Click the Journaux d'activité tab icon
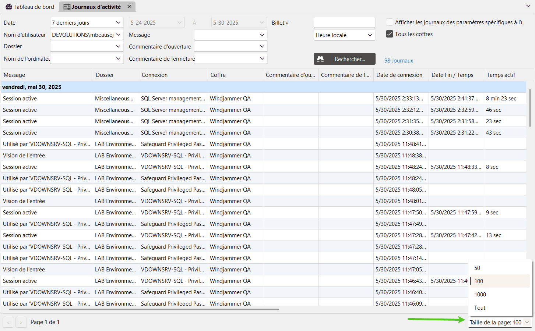The width and height of the screenshot is (535, 331). [x=67, y=7]
